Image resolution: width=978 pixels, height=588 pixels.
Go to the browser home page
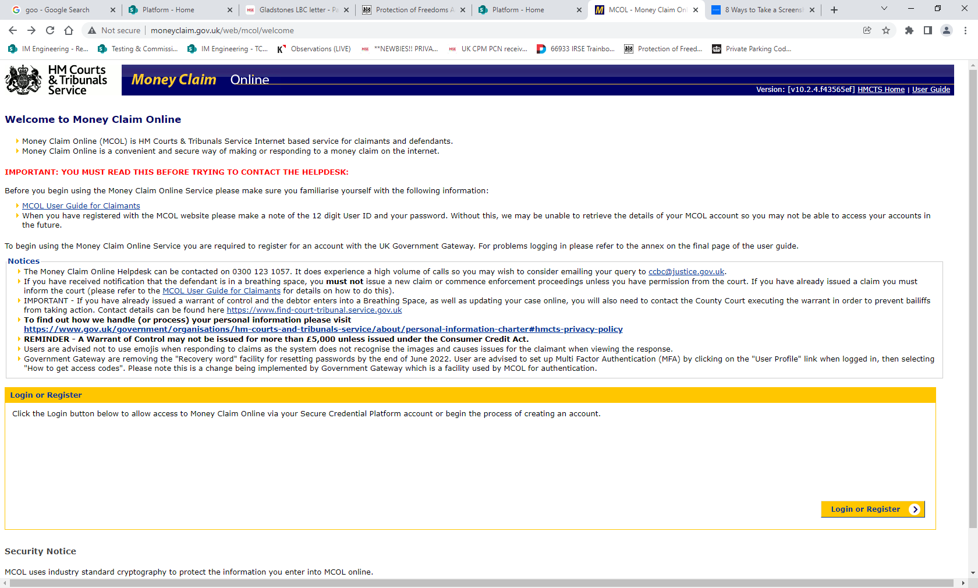coord(69,30)
